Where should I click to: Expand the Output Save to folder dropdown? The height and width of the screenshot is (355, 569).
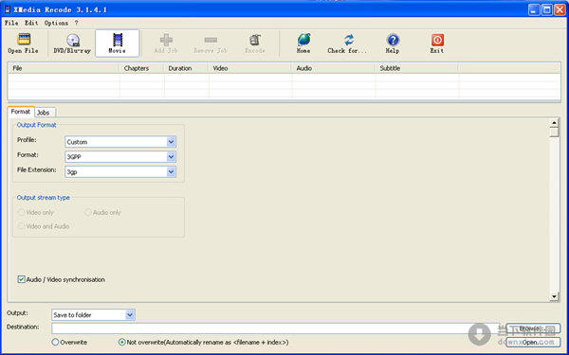[x=93, y=315]
